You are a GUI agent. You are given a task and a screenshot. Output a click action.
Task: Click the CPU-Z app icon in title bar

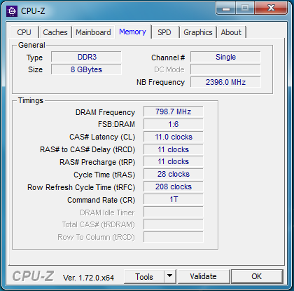12,11
